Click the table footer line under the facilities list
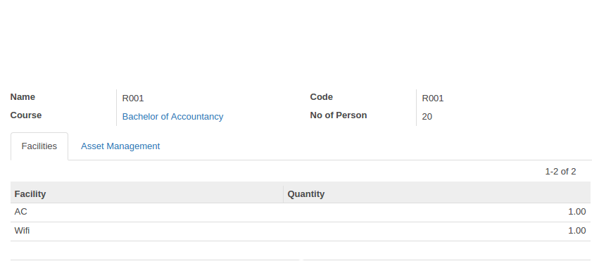This screenshot has height=273, width=599. (x=301, y=260)
